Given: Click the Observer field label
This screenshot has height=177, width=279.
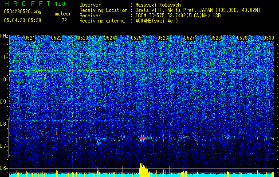Looking at the screenshot, I should point(90,5).
